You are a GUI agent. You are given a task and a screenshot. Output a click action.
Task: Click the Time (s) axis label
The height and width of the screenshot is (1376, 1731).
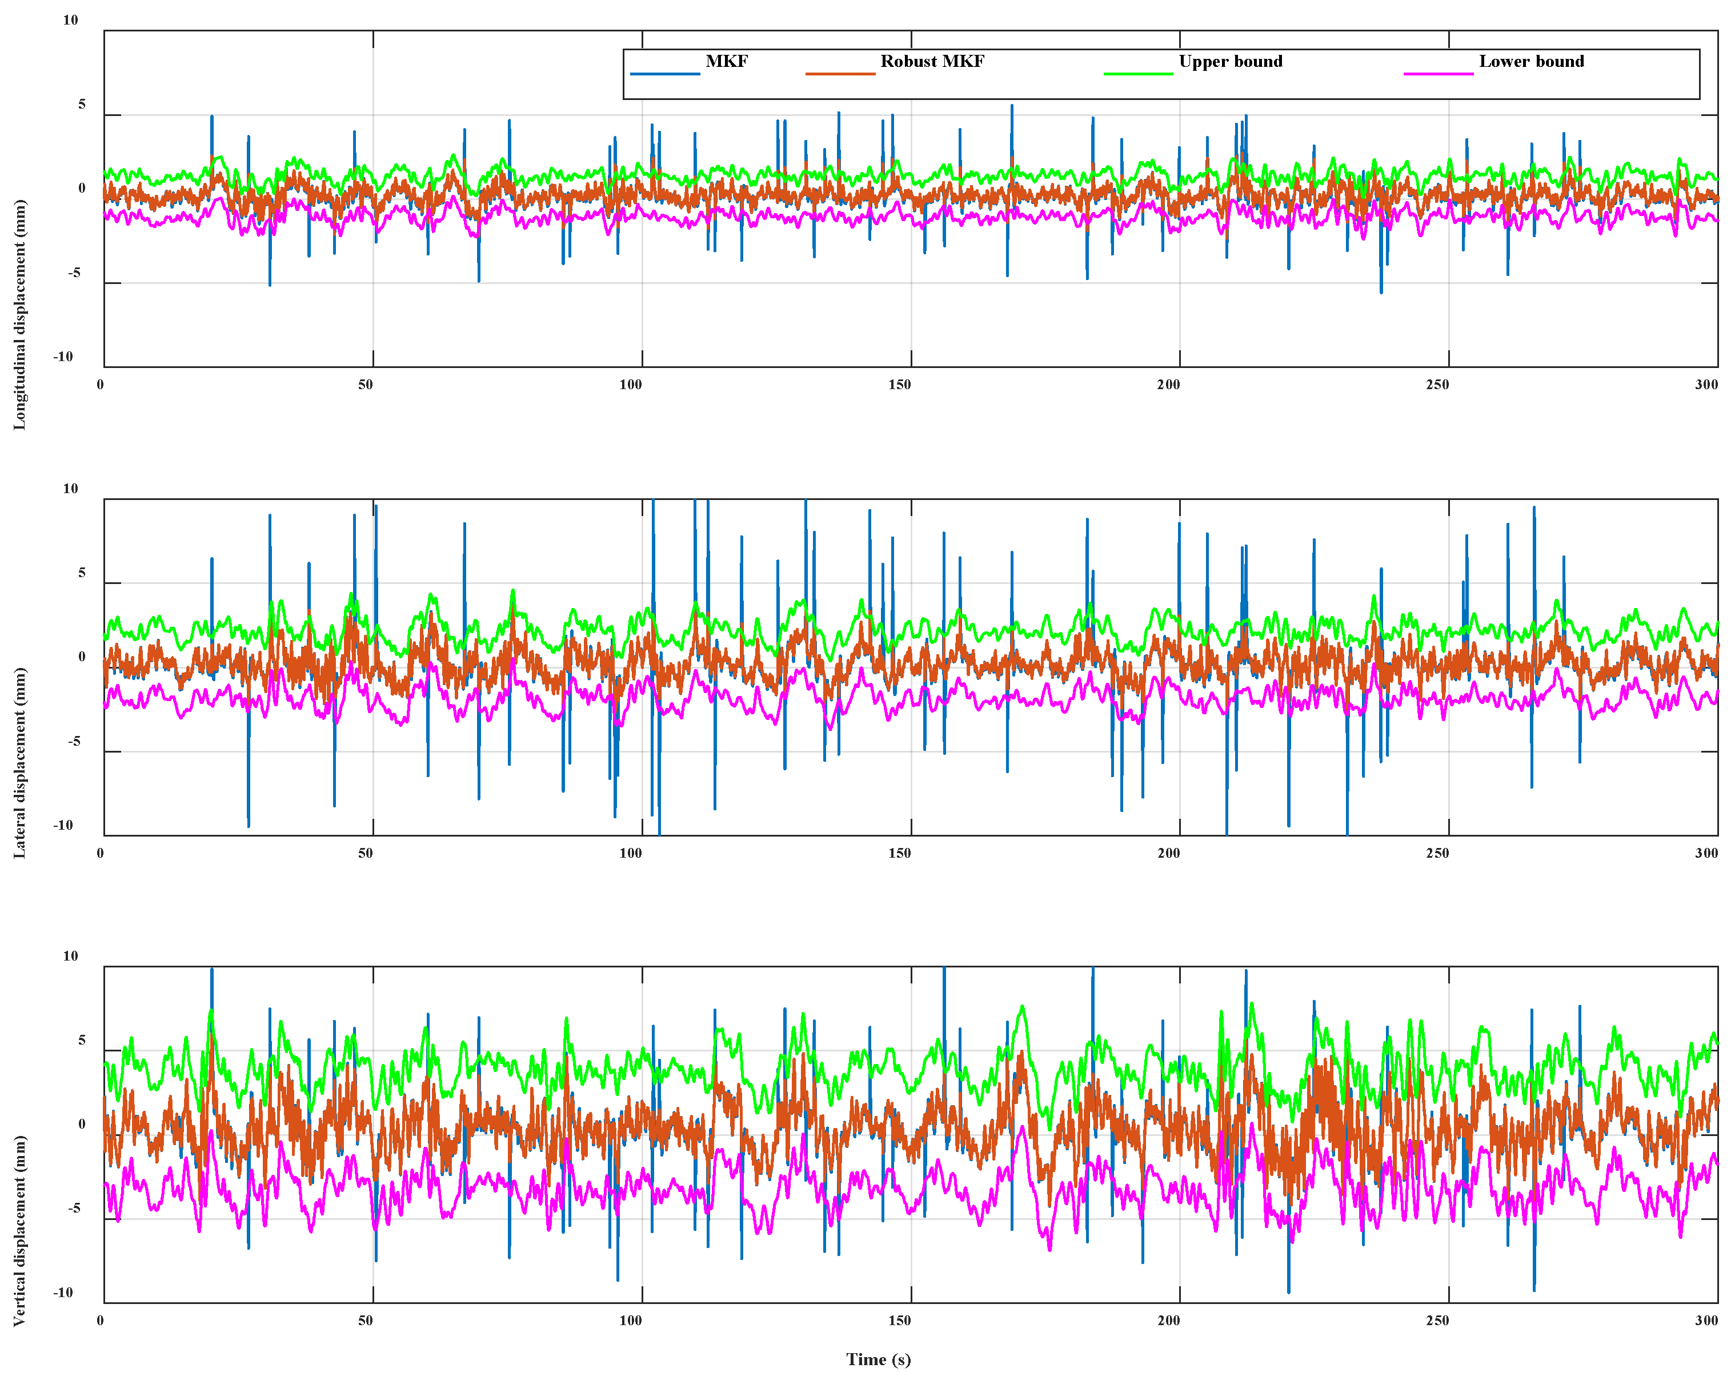[878, 1359]
